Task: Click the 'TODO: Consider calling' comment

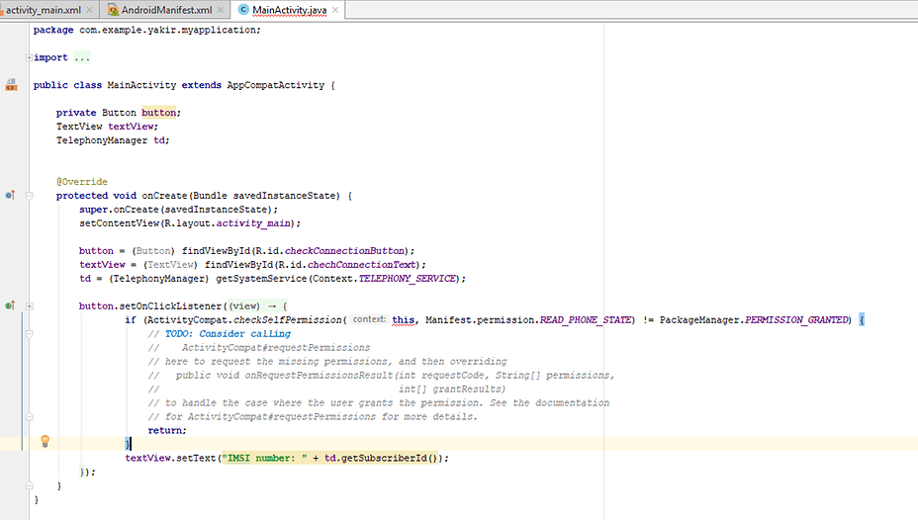Action: (x=228, y=333)
